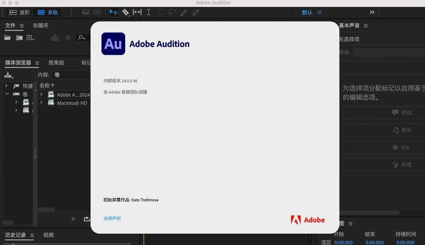Click the trash delete icon in Files panel

[68, 38]
